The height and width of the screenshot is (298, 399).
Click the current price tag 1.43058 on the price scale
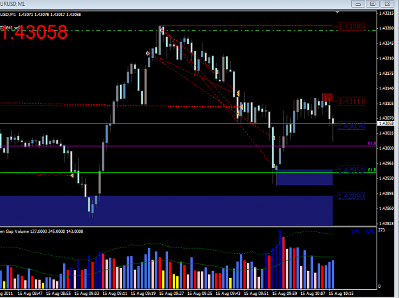[386, 123]
